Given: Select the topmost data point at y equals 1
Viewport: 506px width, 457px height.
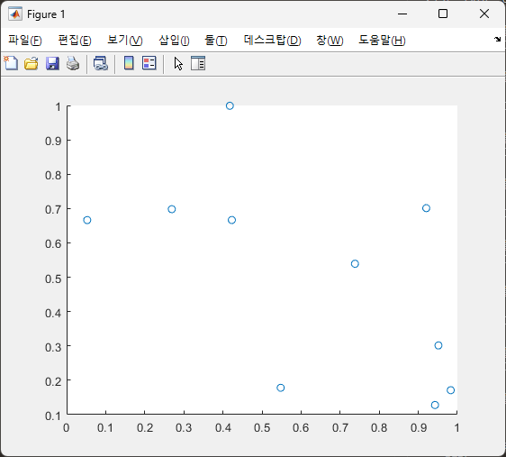Looking at the screenshot, I should pyautogui.click(x=230, y=105).
